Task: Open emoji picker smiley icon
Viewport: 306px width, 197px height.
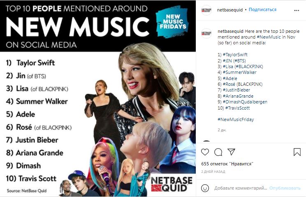Action: coord(205,188)
